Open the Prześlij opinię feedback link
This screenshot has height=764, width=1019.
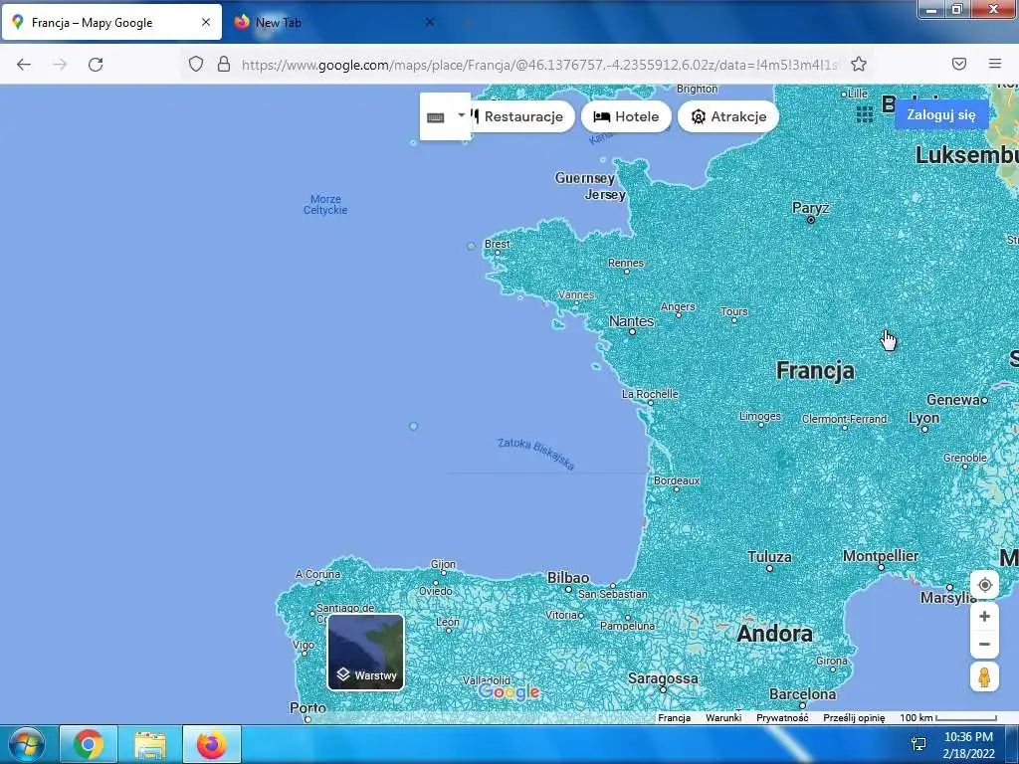click(854, 718)
